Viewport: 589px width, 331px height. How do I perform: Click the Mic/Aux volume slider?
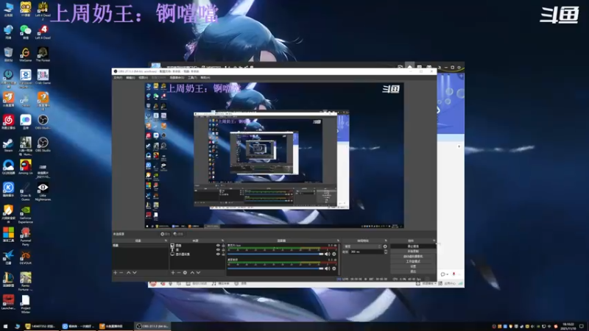275,254
